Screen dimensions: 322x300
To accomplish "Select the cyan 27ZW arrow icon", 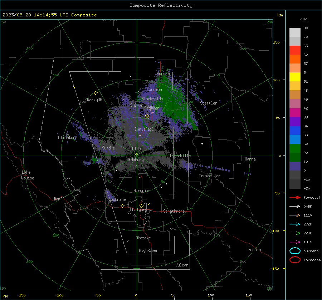I will pos(295,224).
